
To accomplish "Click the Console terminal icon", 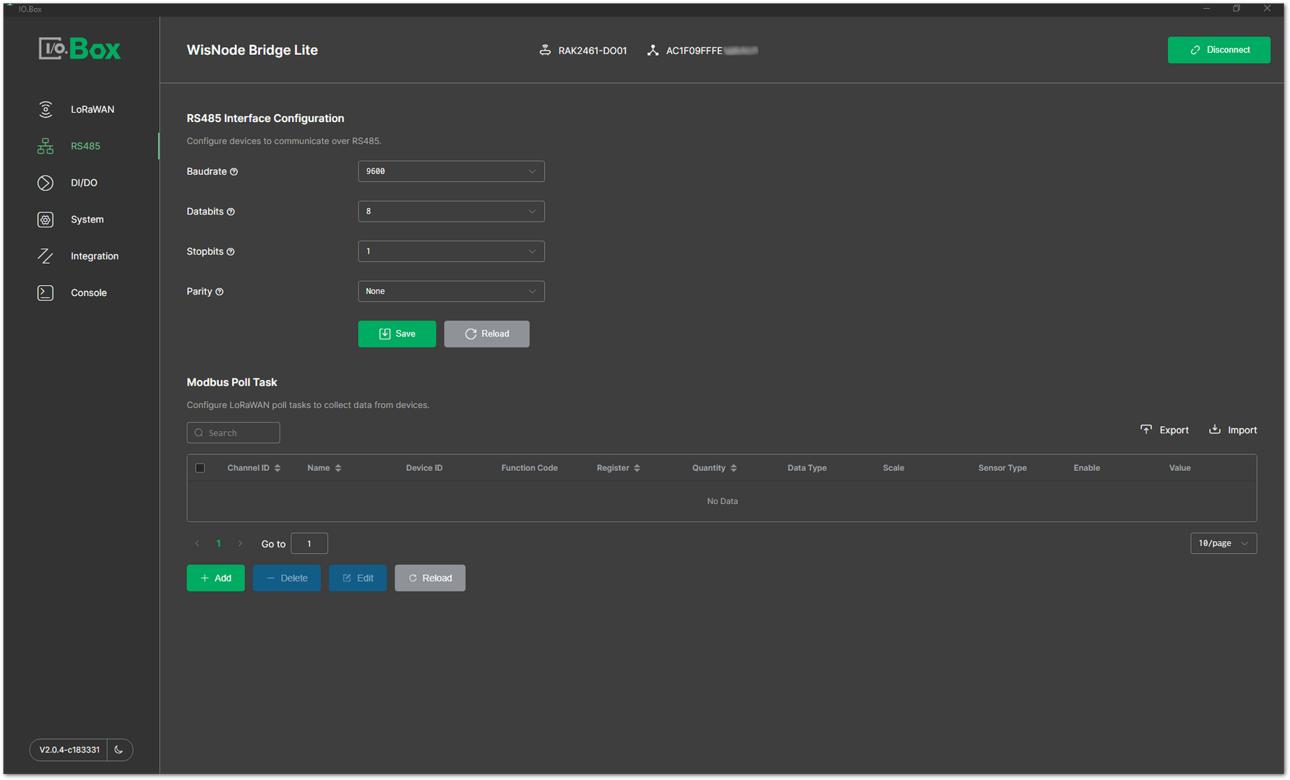I will click(46, 292).
